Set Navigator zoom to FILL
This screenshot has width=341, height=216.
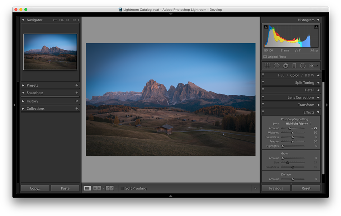[62, 20]
